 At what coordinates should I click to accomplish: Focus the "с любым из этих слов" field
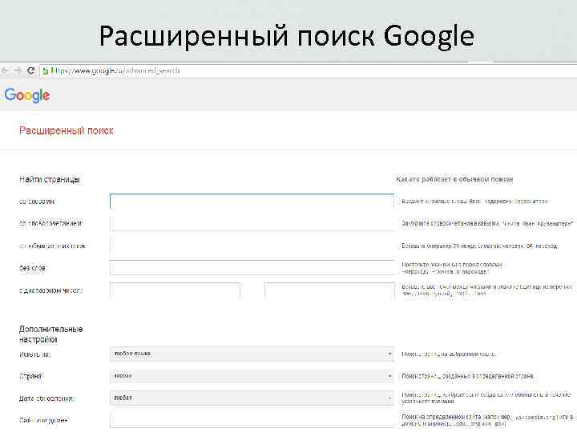click(252, 246)
